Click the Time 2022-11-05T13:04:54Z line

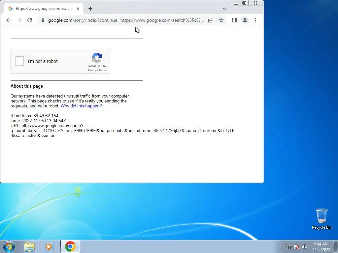click(38, 121)
